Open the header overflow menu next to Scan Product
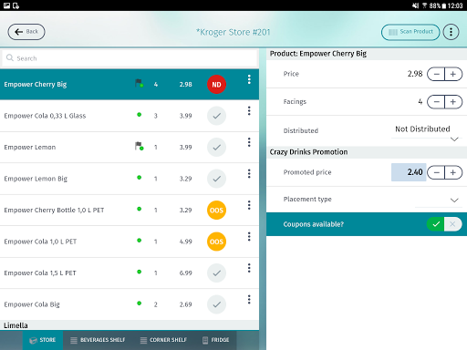Screen dimensions: 467x350 pos(451,32)
